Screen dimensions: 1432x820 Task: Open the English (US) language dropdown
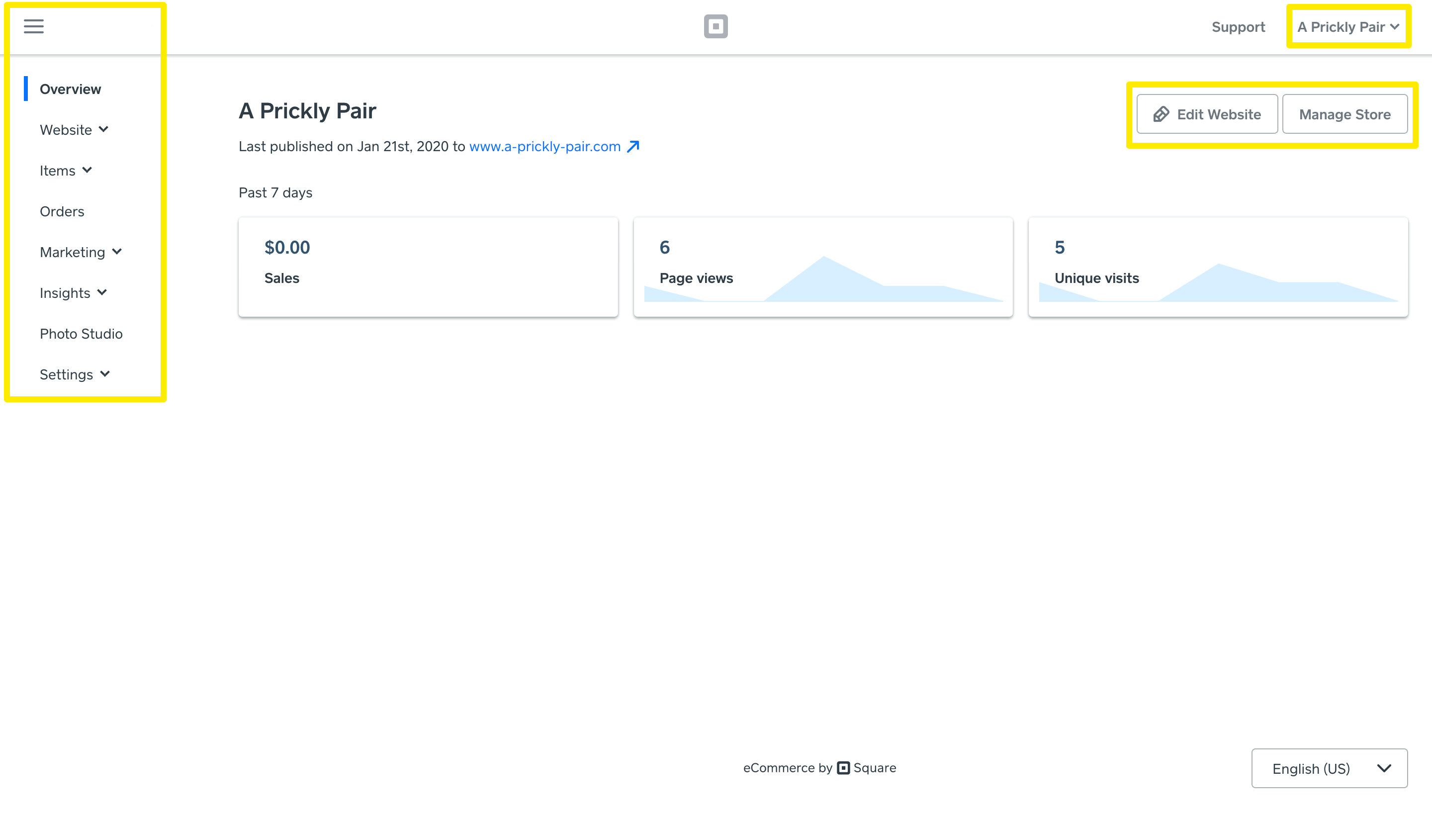tap(1330, 768)
